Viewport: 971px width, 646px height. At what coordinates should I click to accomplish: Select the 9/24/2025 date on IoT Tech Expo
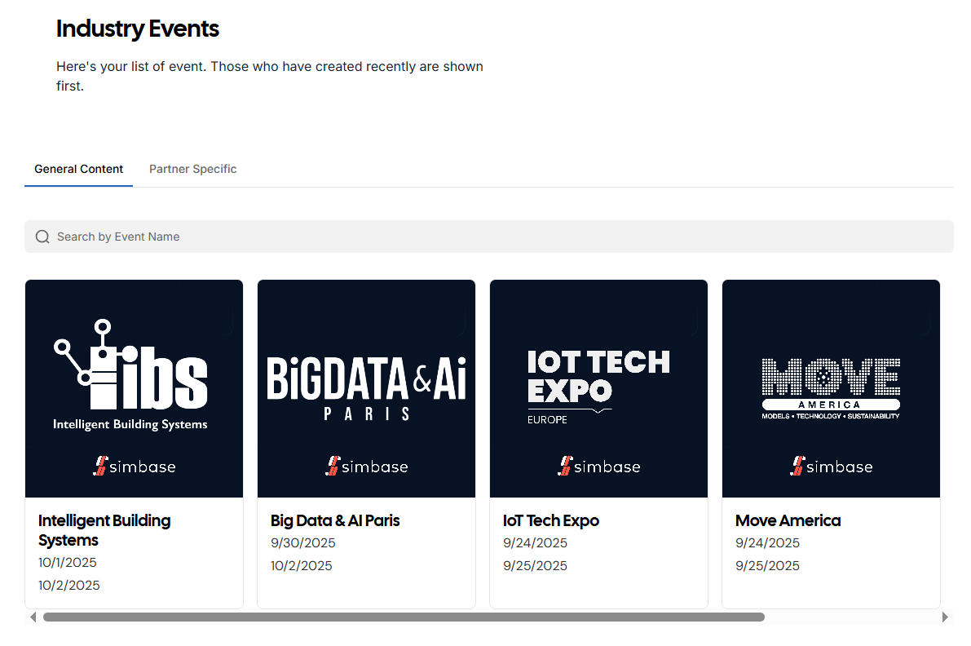535,542
